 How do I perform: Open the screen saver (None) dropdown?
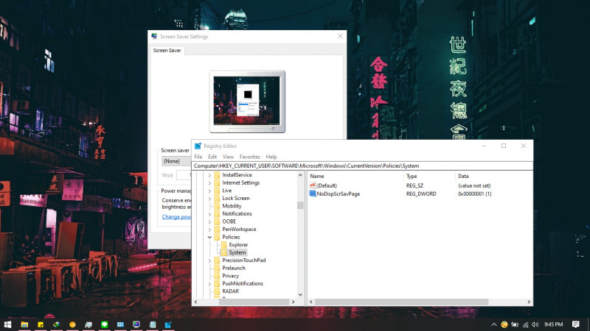click(176, 161)
